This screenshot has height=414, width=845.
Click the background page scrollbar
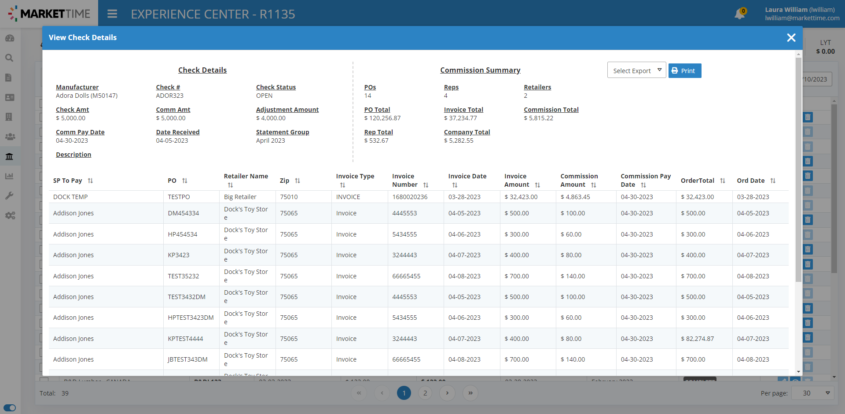pos(834,189)
